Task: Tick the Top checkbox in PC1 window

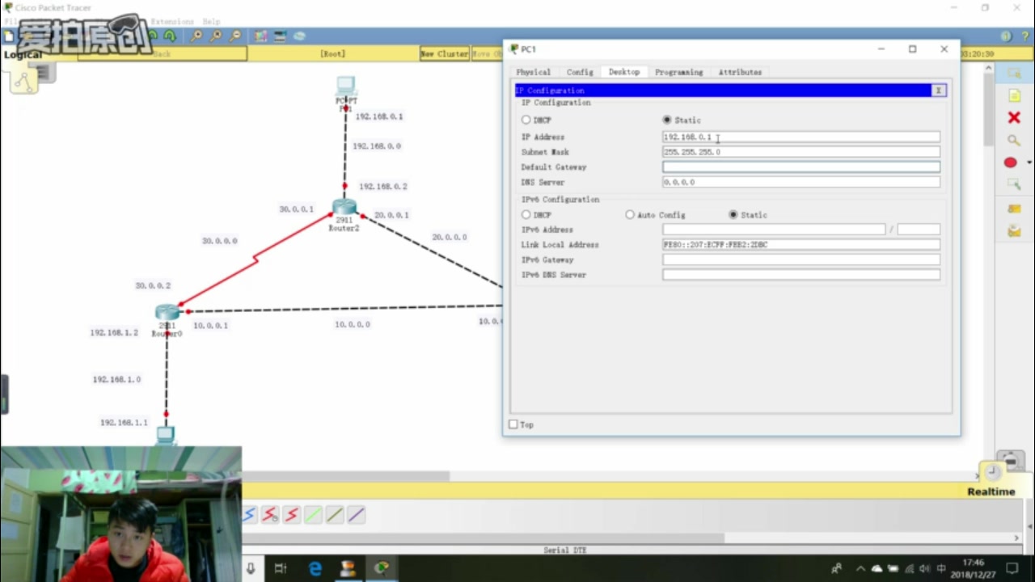Action: 513,424
